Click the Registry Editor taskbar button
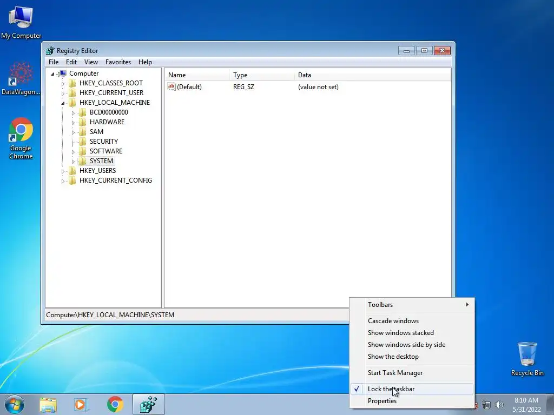 coord(149,404)
